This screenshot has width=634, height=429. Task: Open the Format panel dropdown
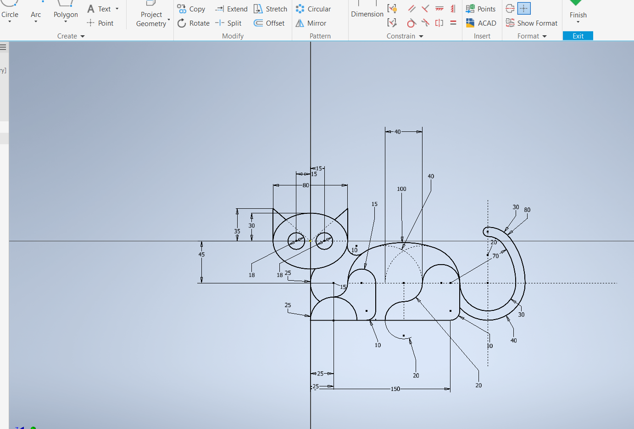pos(545,36)
